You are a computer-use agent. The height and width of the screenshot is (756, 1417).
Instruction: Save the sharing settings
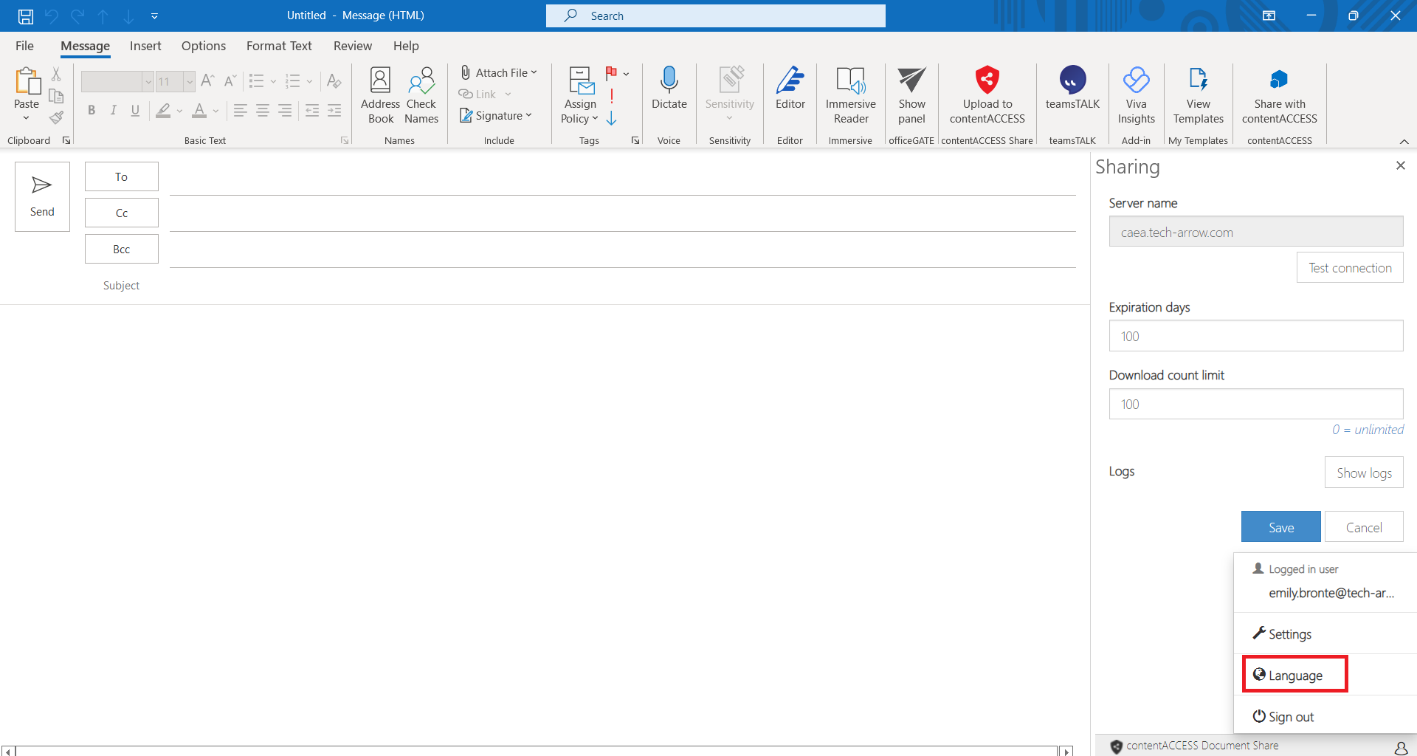(x=1280, y=527)
